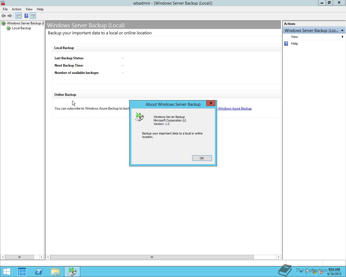Click the Local Backup section header

[x=64, y=48]
